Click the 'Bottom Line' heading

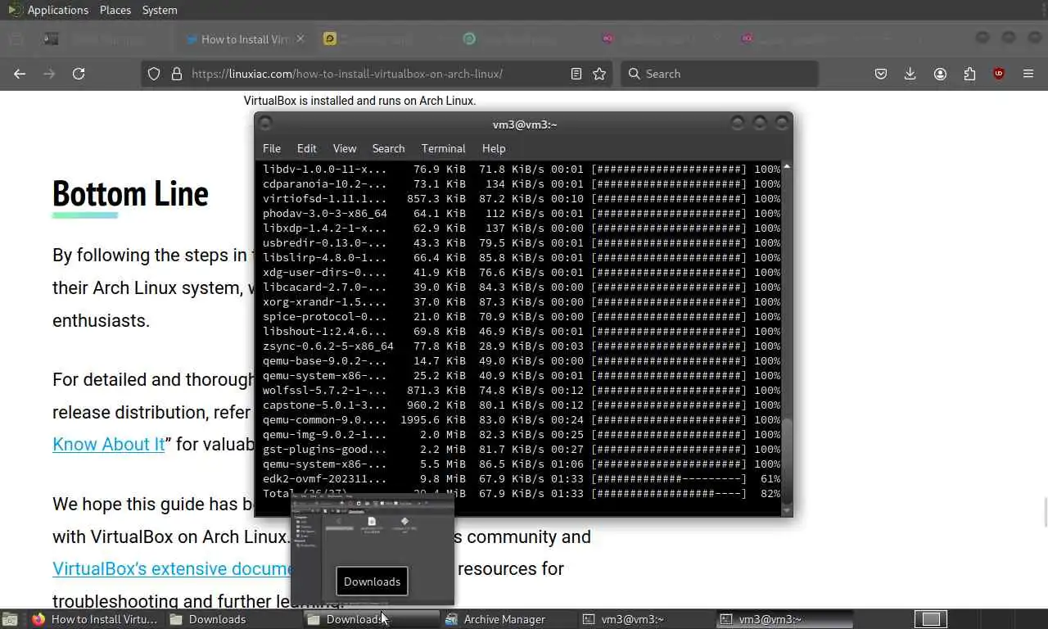pos(130,193)
